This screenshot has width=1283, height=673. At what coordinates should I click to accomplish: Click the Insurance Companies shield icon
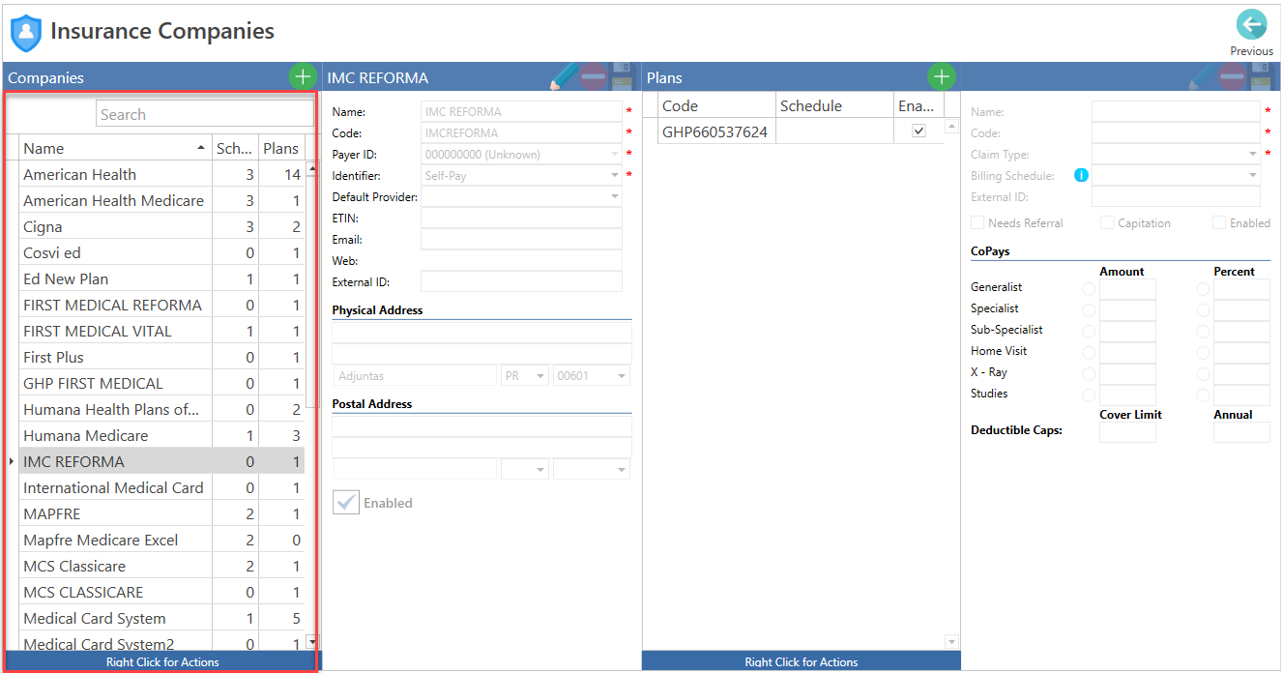point(26,33)
